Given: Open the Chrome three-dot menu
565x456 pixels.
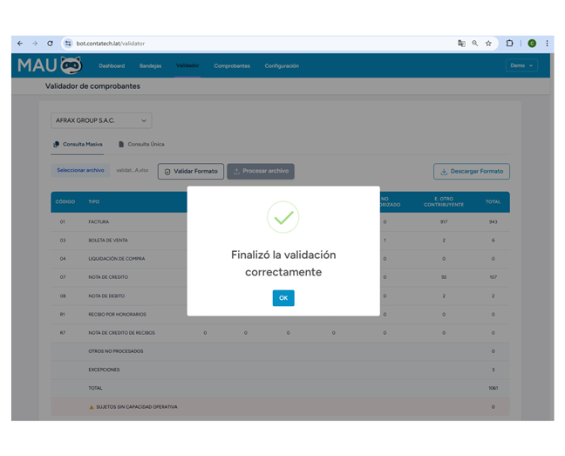Looking at the screenshot, I should tap(547, 43).
